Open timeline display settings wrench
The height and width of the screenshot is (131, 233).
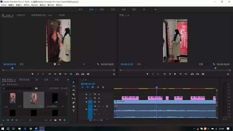click(x=103, y=87)
